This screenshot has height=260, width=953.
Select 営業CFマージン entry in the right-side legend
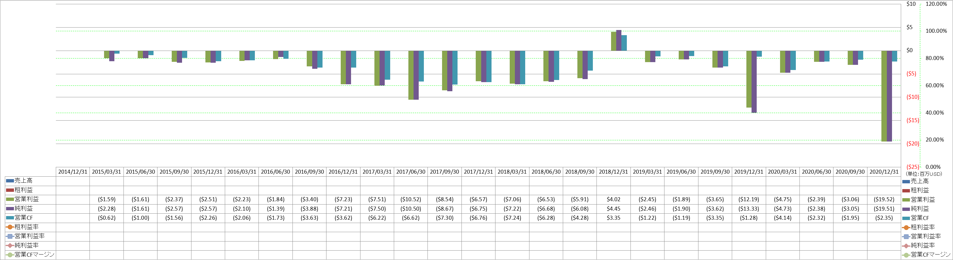(926, 255)
